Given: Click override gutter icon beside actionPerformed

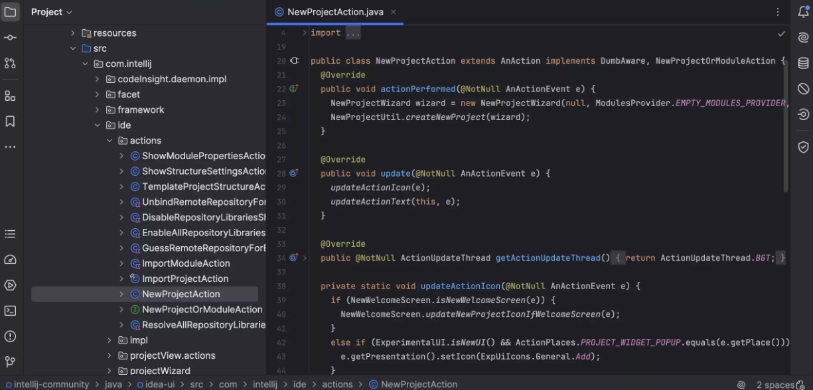Looking at the screenshot, I should (x=293, y=89).
